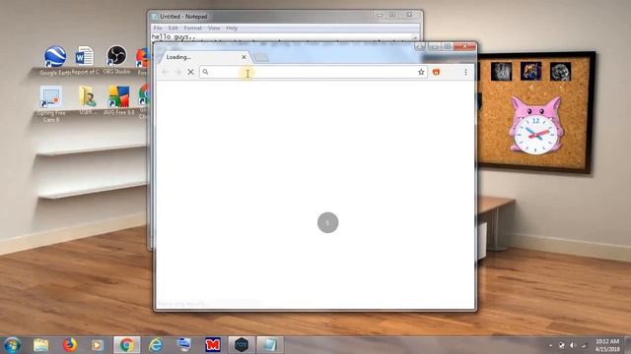The image size is (631, 354).
Task: Open Notepad File menu
Action: (x=158, y=29)
